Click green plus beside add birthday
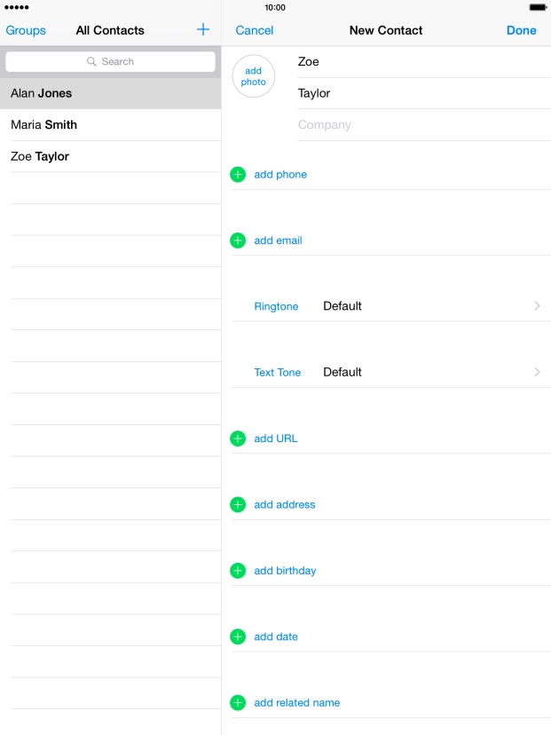 click(238, 571)
